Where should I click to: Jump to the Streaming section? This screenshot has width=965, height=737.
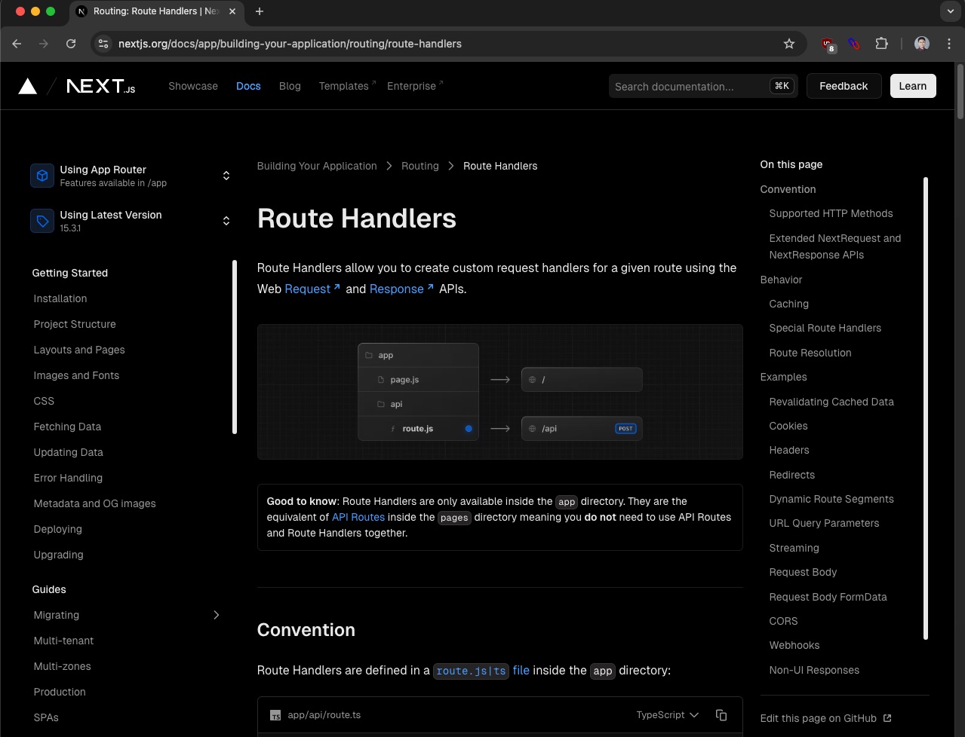794,548
